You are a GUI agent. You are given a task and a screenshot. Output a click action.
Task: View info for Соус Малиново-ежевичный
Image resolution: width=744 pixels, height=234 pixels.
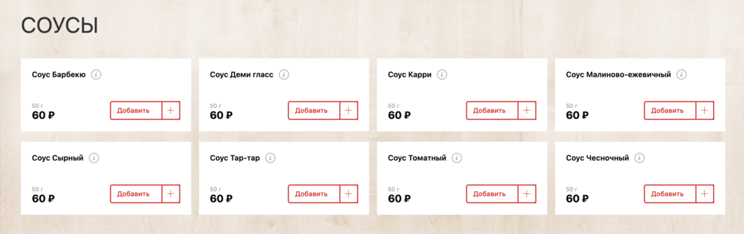[681, 75]
